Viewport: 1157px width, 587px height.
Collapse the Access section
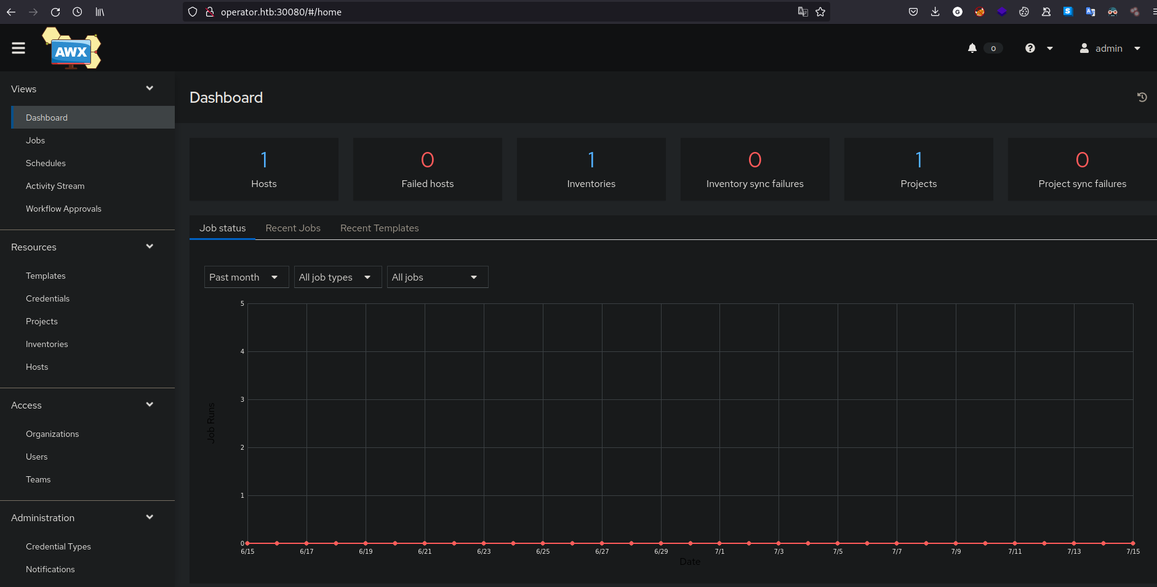point(150,405)
